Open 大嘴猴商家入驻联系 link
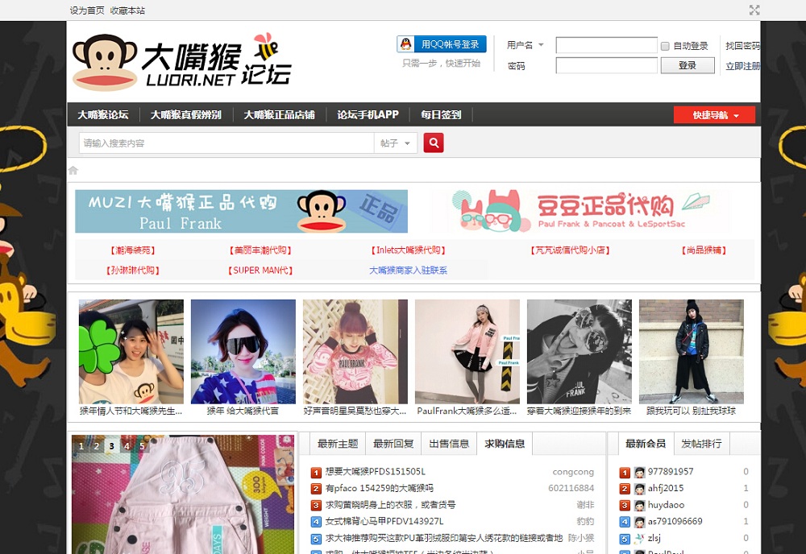 pos(408,270)
